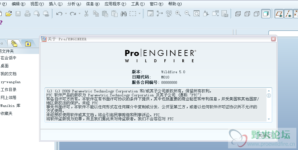Click the purple context help question mark
298x150 pixels.
(1, 23)
